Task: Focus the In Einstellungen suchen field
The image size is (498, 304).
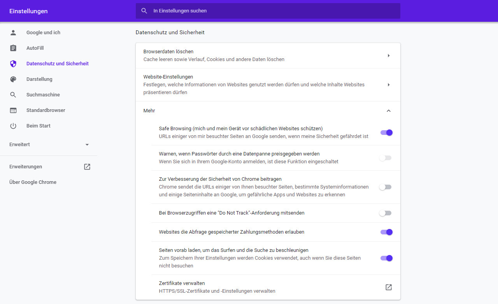Action: tap(268, 11)
